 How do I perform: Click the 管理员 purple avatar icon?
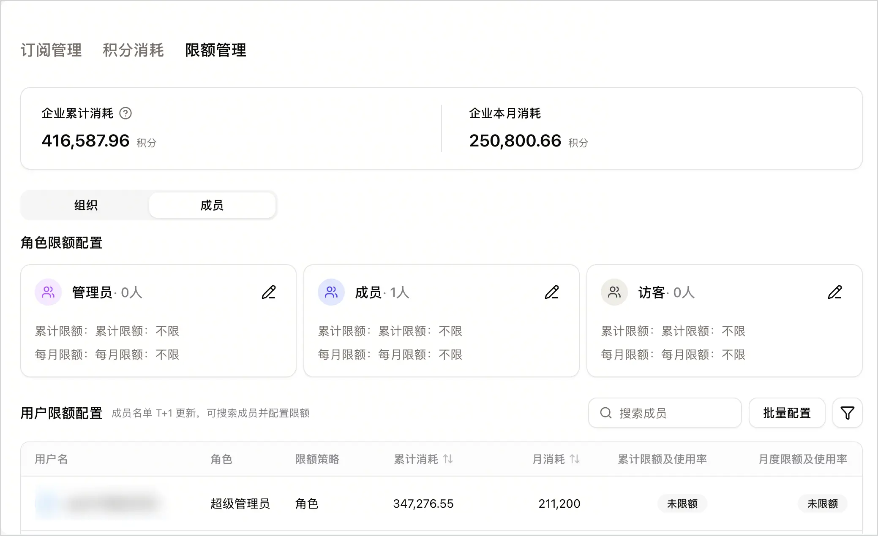click(48, 292)
